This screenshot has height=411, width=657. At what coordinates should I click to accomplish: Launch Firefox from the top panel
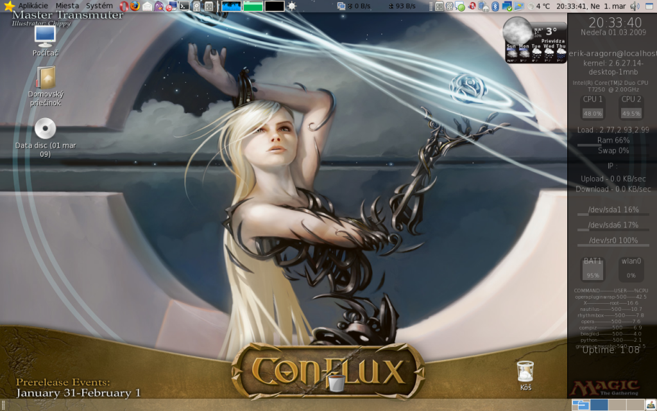pyautogui.click(x=135, y=6)
